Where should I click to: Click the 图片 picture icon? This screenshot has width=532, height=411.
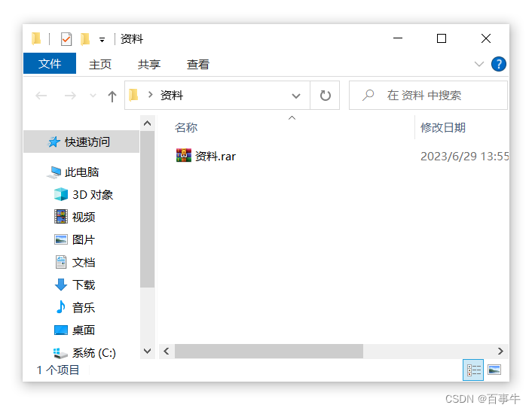click(x=61, y=239)
